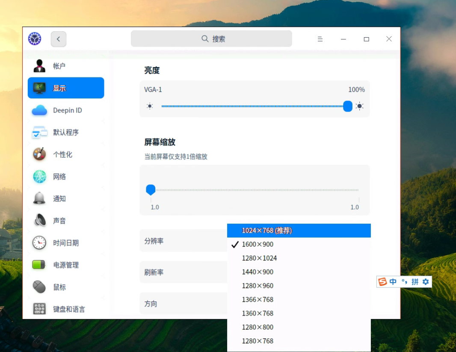Image resolution: width=456 pixels, height=352 pixels.
Task: Select resolution 1366×768
Action: click(x=299, y=299)
